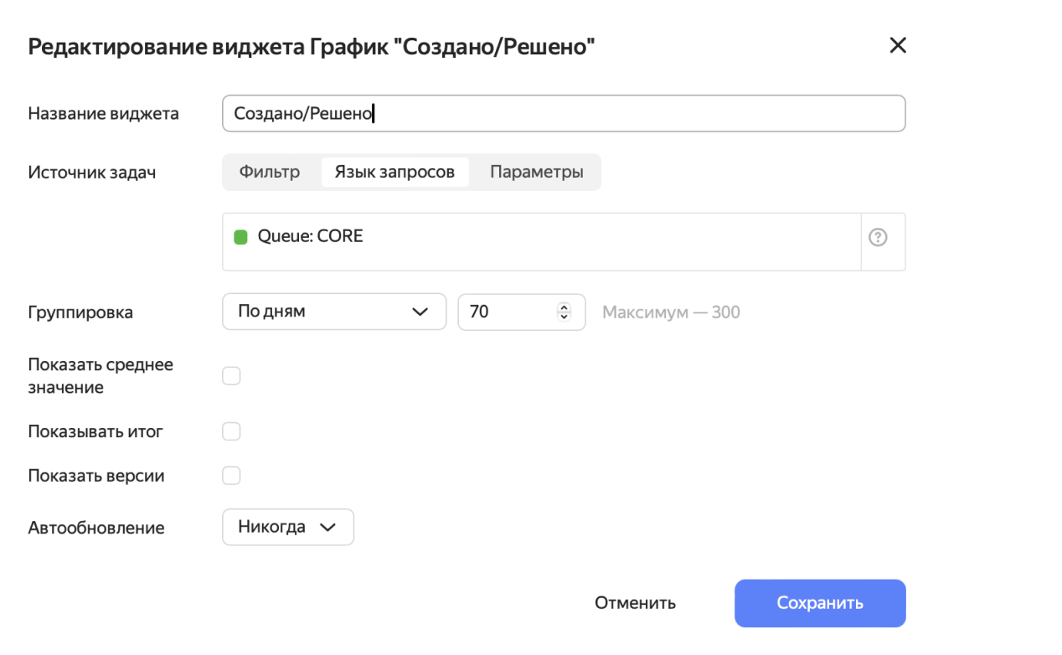Toggle the Показывать итог checkbox
Viewport: 1062px width, 655px height.
pyautogui.click(x=231, y=431)
